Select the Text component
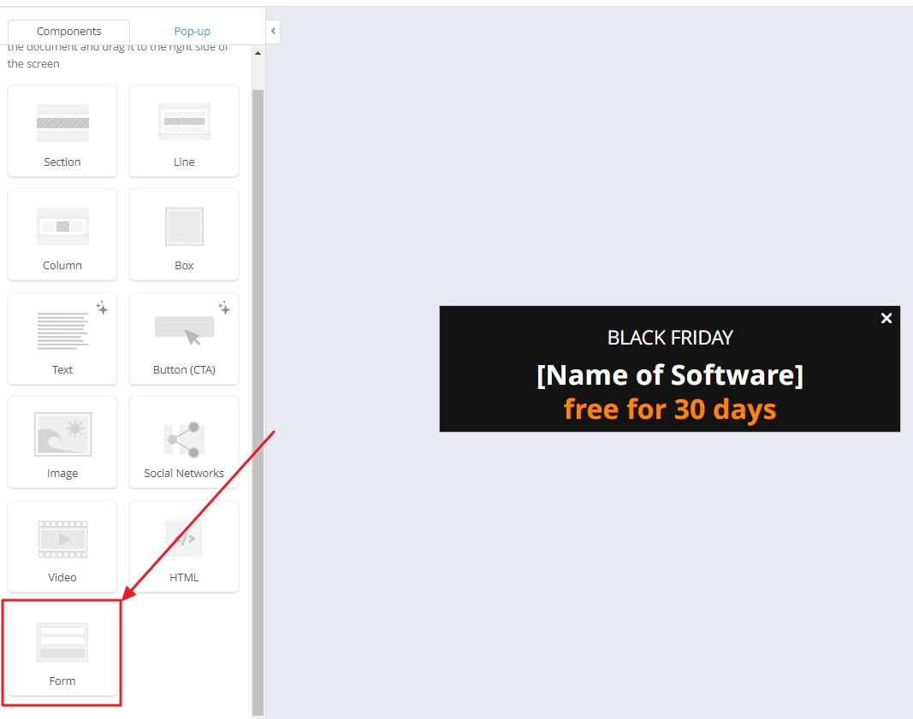 [x=62, y=339]
